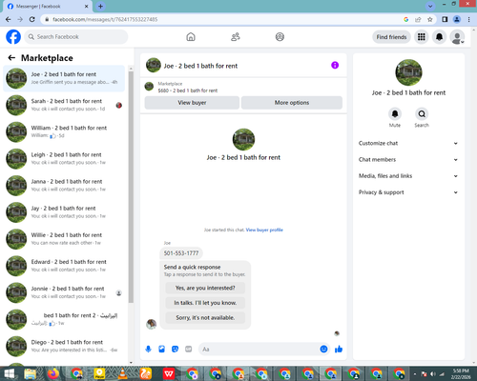
Task: Expand the Customize chat section
Action: pos(408,143)
